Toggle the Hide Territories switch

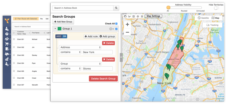coord(217,8)
